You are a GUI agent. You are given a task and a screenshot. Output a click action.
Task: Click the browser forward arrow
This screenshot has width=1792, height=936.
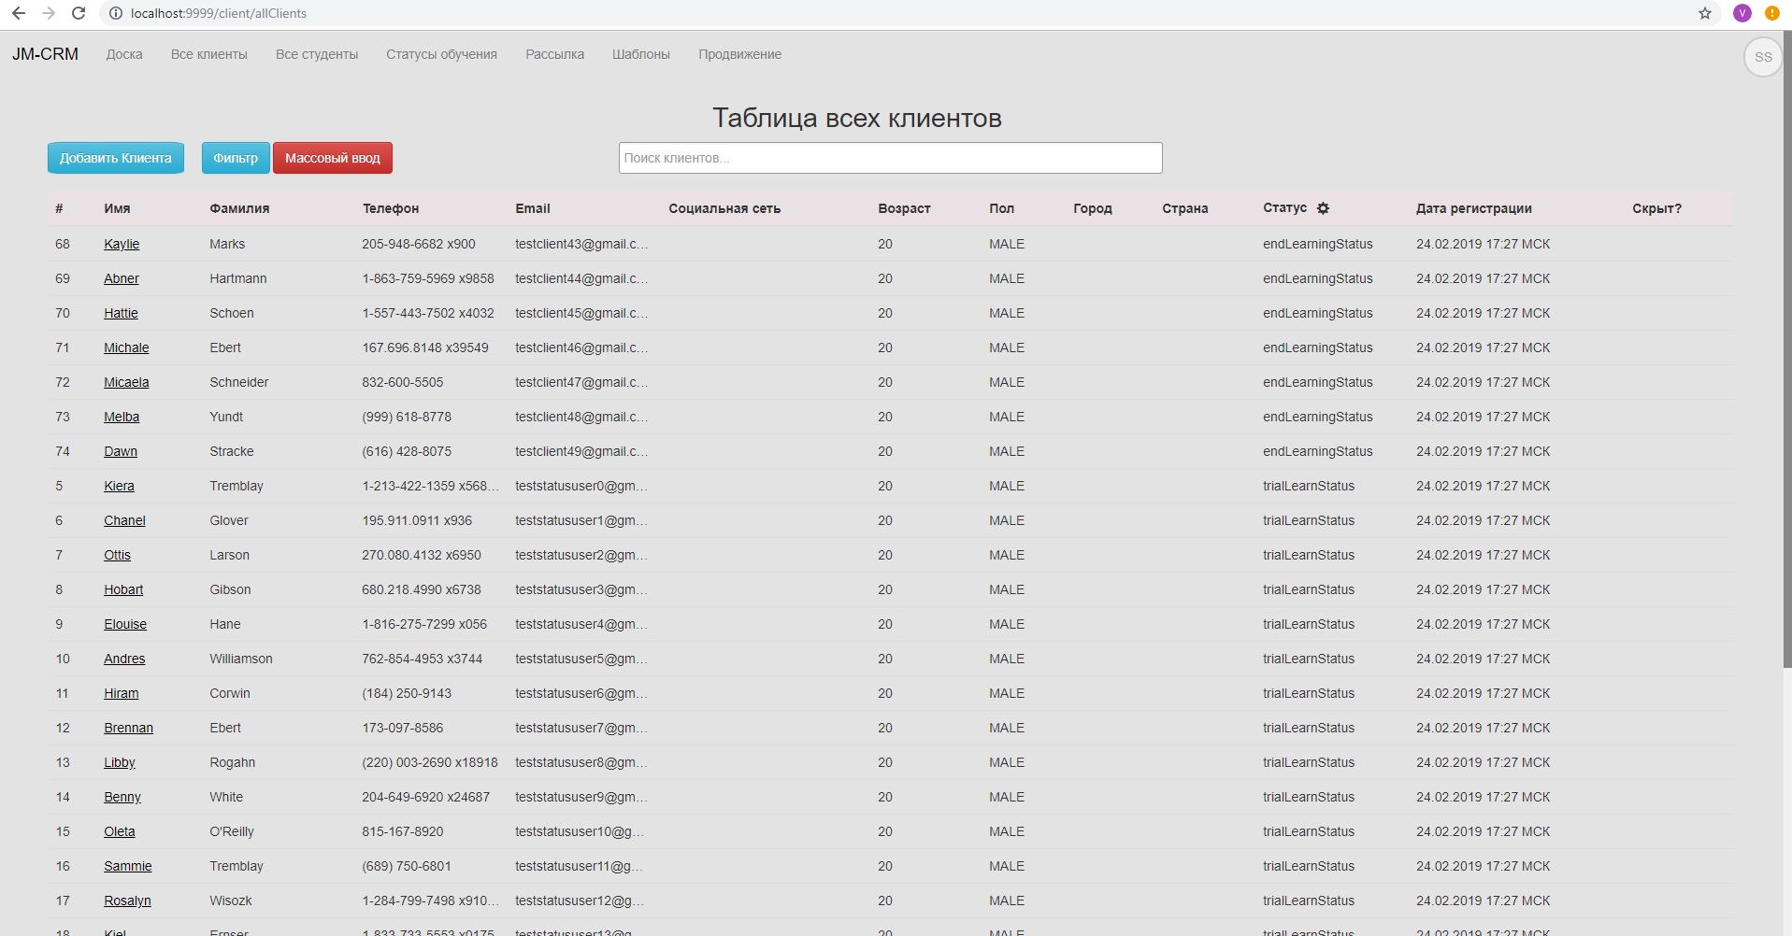tap(49, 13)
